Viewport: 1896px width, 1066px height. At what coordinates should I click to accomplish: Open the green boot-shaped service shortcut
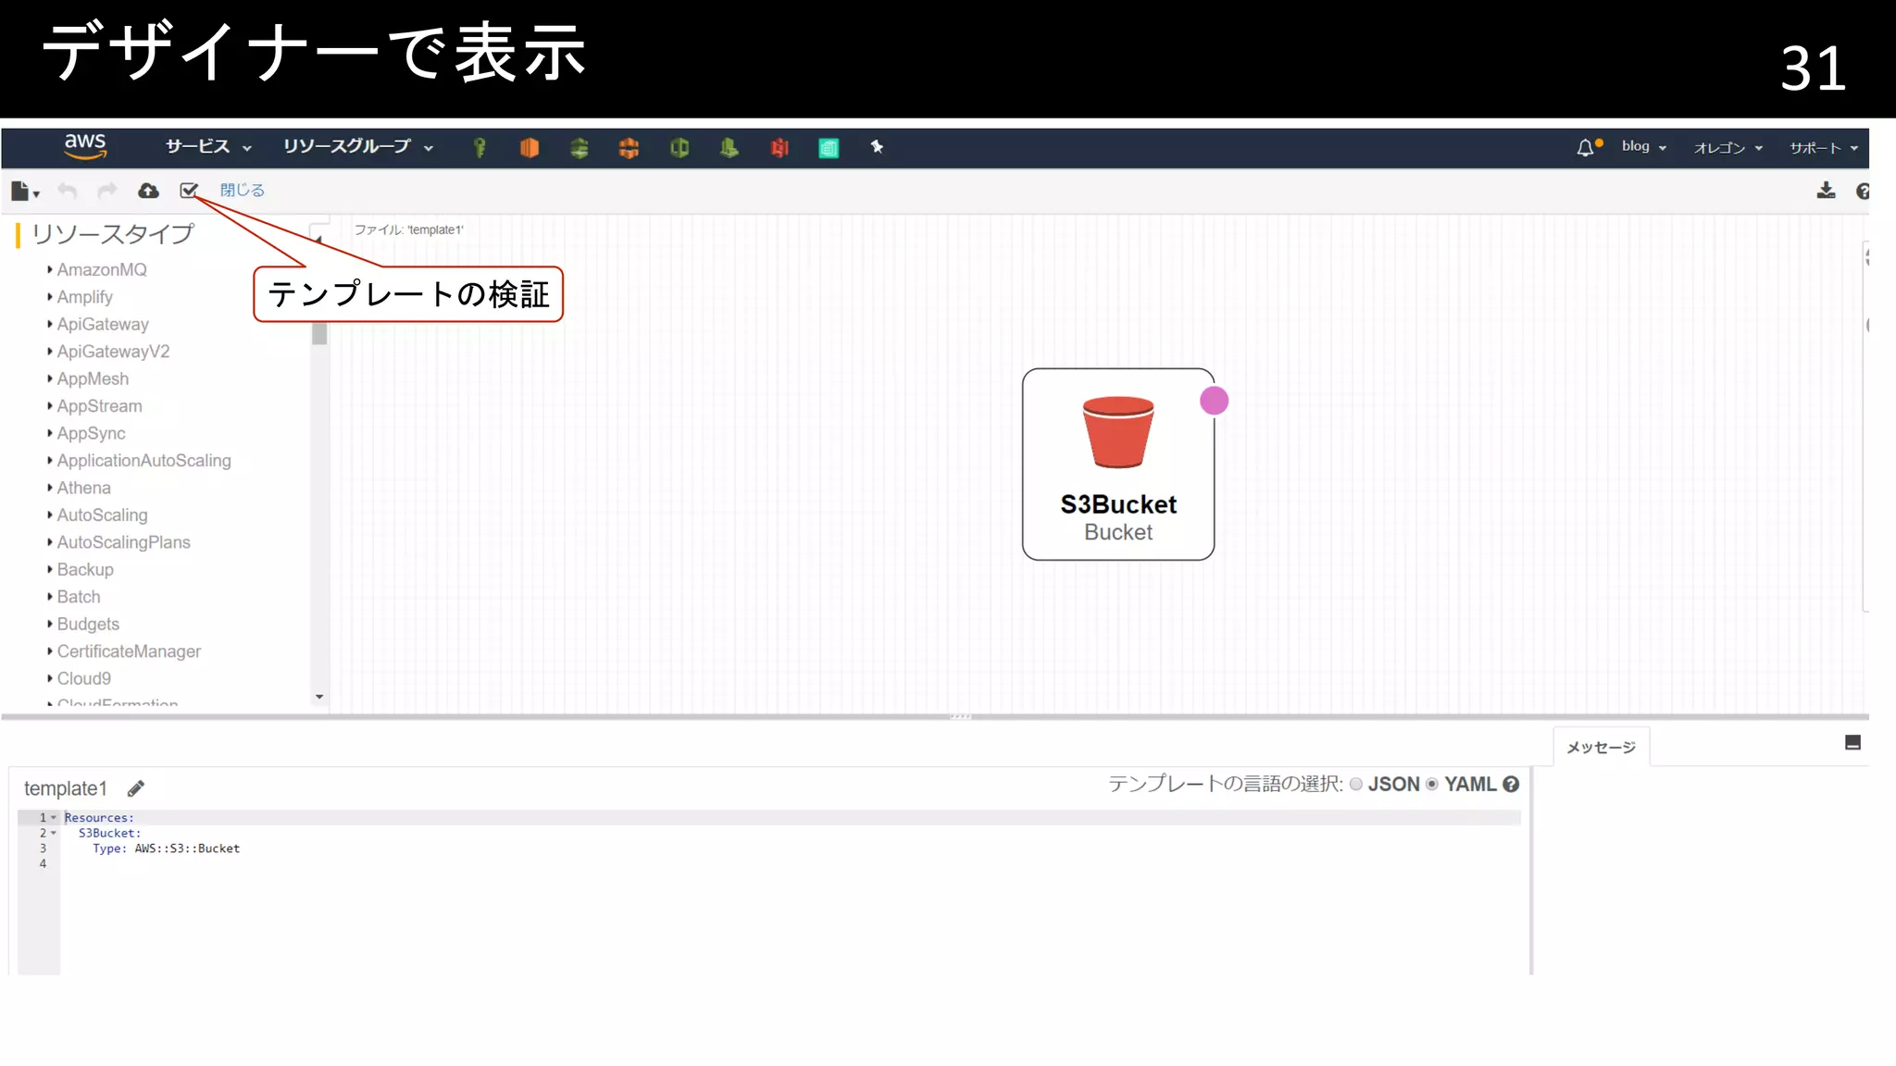click(x=730, y=148)
